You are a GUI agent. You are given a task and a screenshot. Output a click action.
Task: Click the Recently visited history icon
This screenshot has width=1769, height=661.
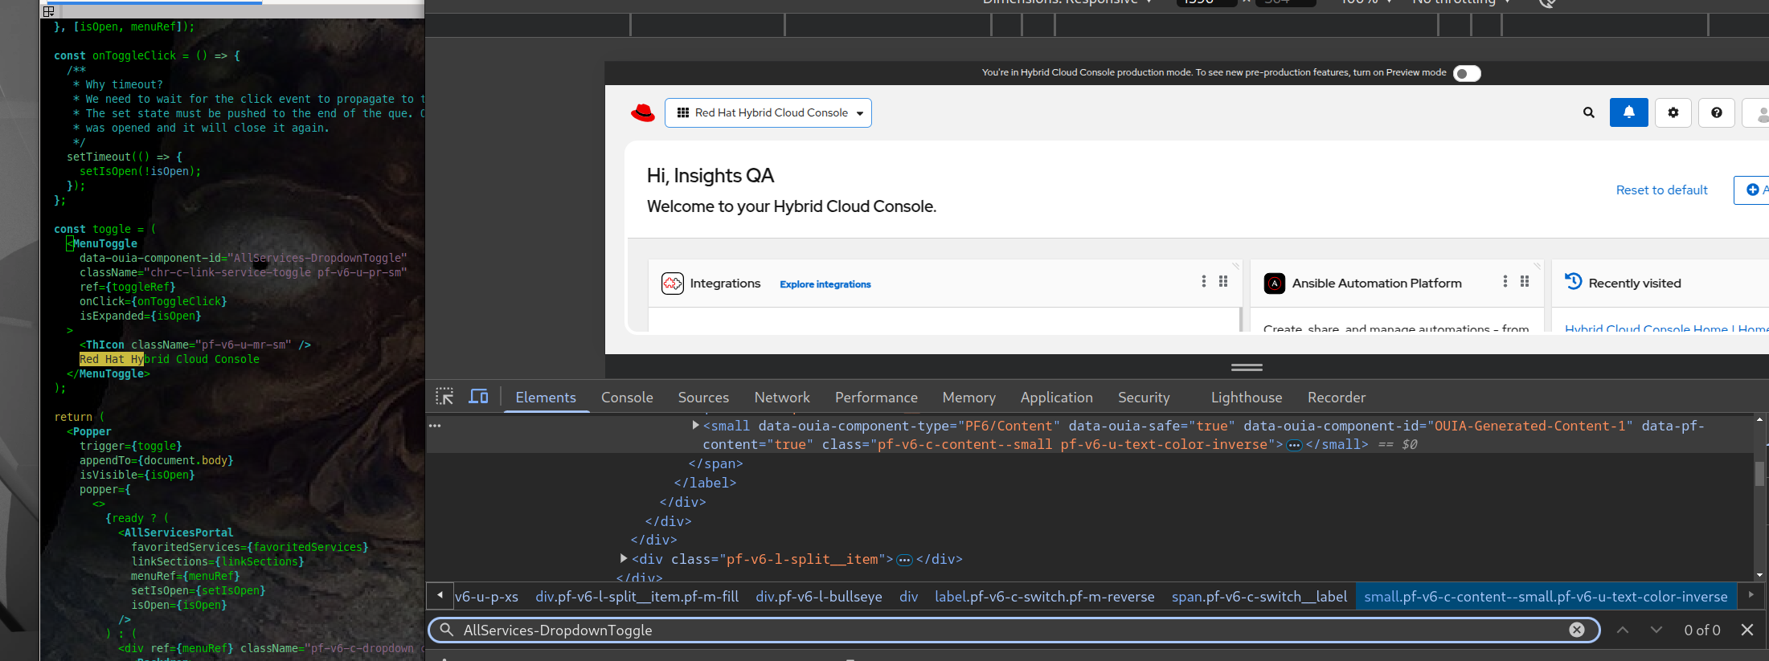[x=1574, y=281]
